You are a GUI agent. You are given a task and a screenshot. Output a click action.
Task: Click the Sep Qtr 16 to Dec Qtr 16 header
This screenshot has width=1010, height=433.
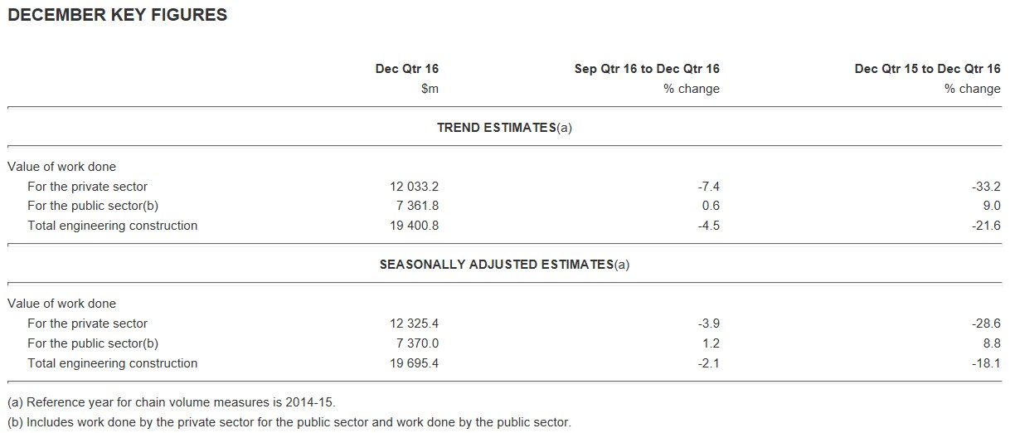point(647,69)
